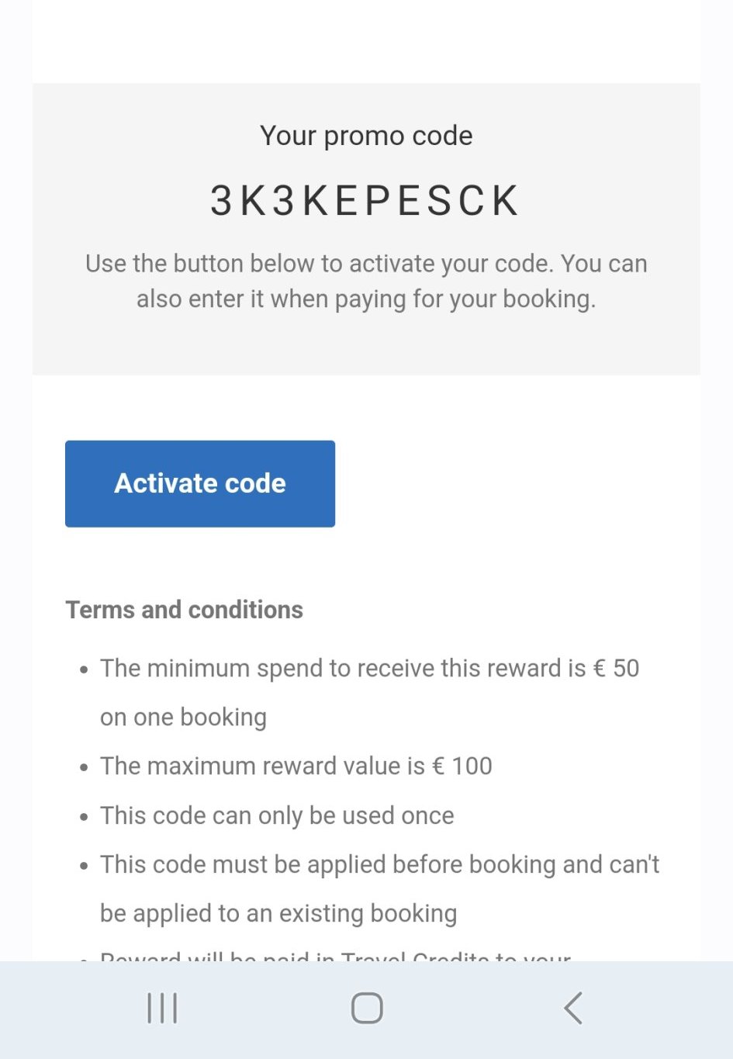The width and height of the screenshot is (733, 1059).
Task: Tap the bullet next to "used once" term
Action: pos(84,816)
